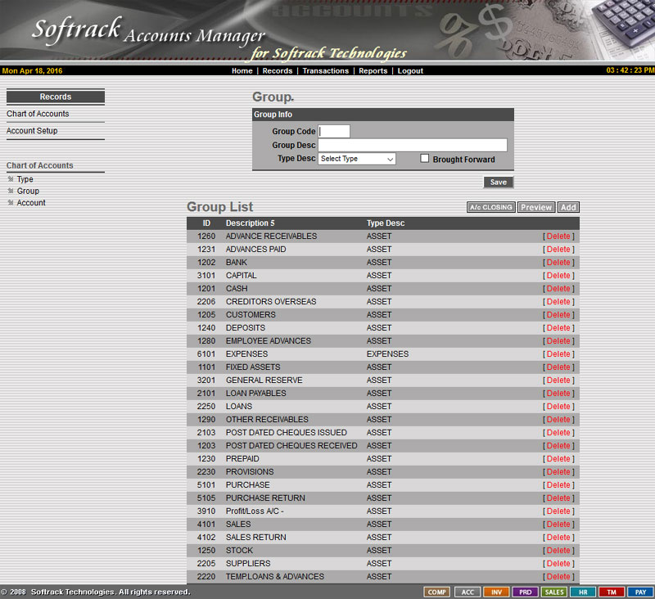655x599 pixels.
Task: Enable the Brought Forward checkbox
Action: (x=424, y=159)
